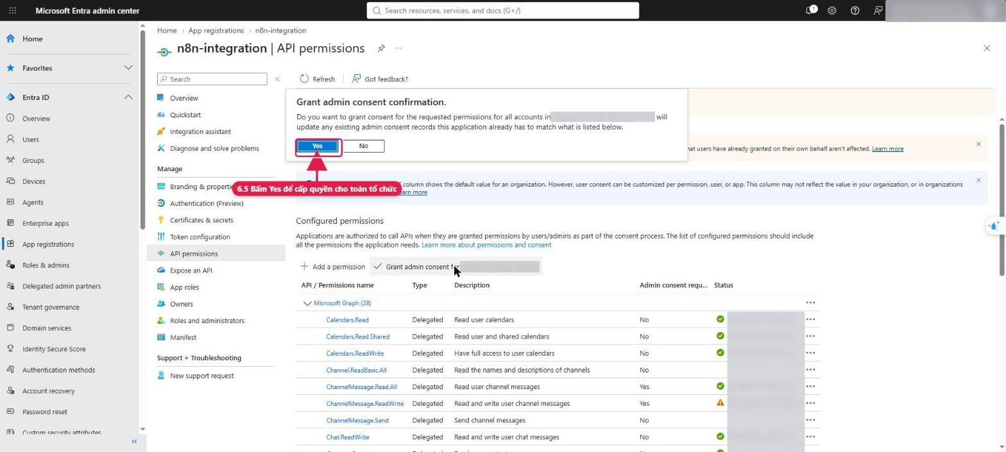Open ellipsis menu for Calendars.ReadWrite row
This screenshot has width=1006, height=452.
pyautogui.click(x=810, y=353)
